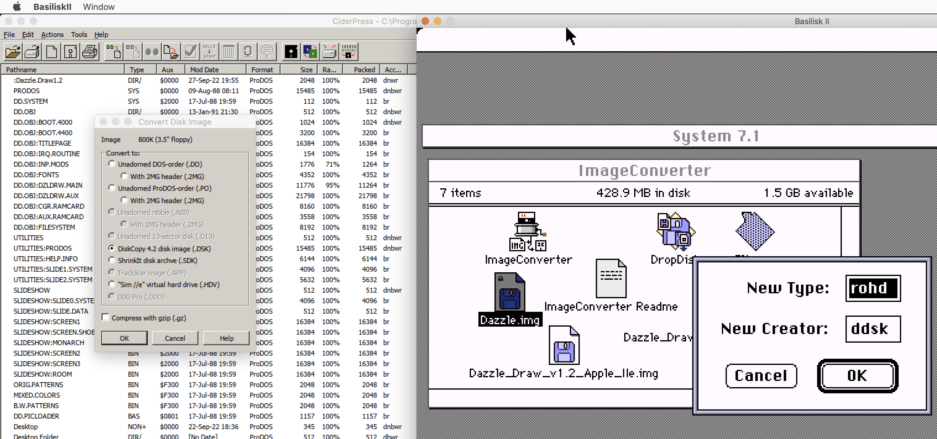Click OK in the New Type dialog
This screenshot has width=937, height=439.
[858, 375]
